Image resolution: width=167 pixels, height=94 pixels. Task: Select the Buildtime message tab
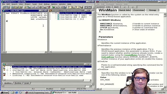click(8, 83)
